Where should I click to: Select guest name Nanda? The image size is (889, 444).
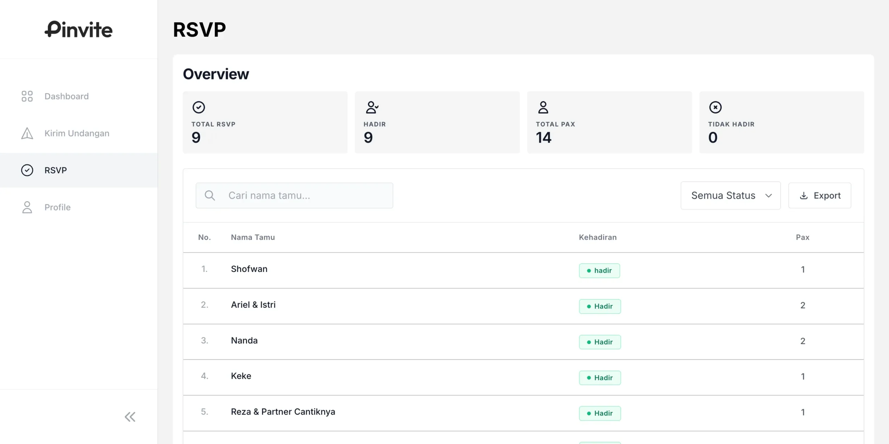tap(244, 341)
